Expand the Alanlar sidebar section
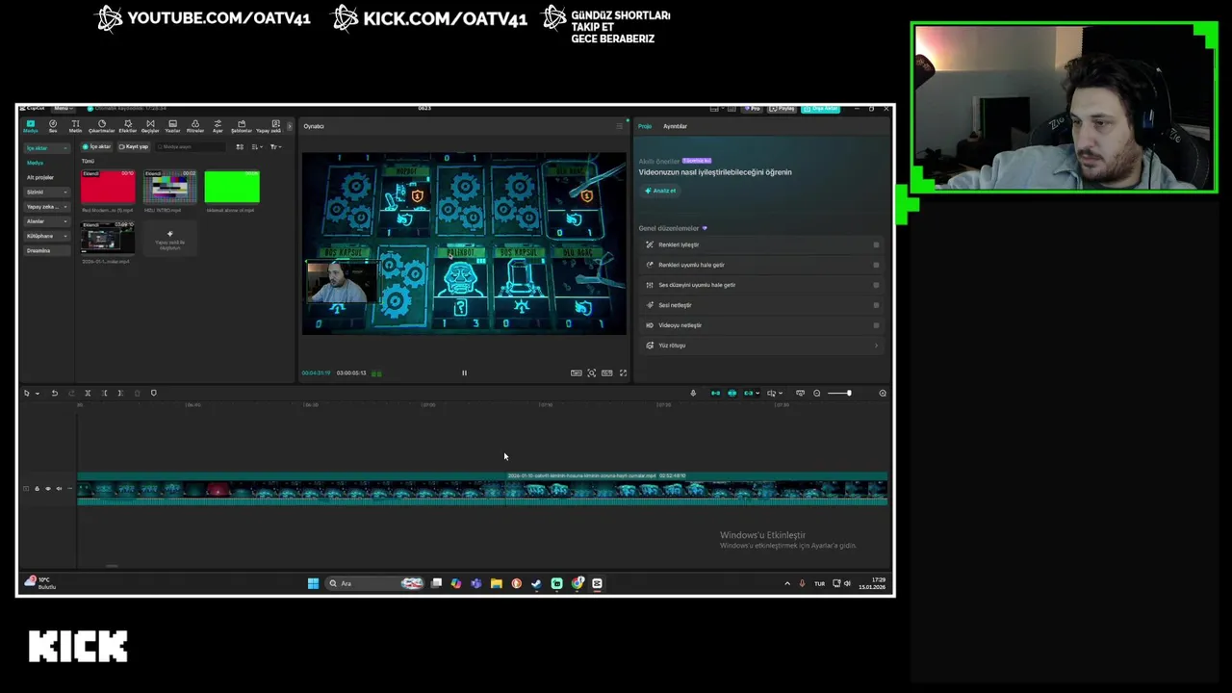 tap(47, 221)
